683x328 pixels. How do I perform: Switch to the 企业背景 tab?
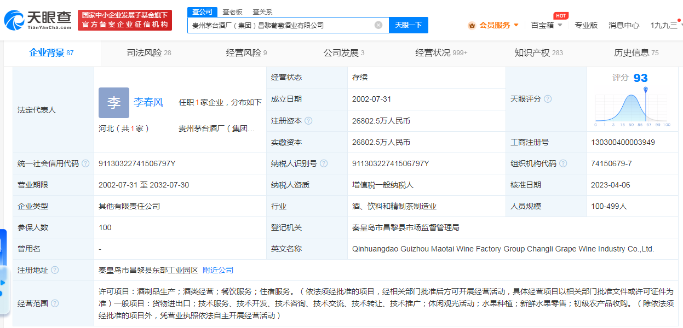(x=51, y=52)
